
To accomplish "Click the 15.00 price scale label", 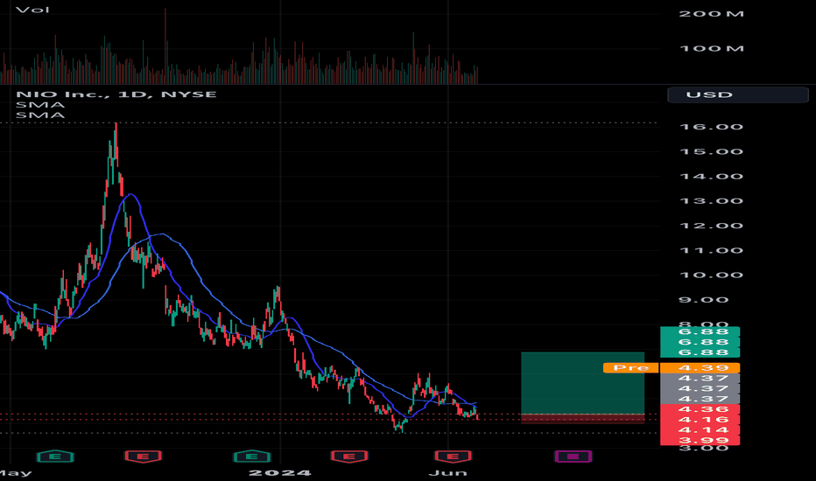I will pos(712,152).
